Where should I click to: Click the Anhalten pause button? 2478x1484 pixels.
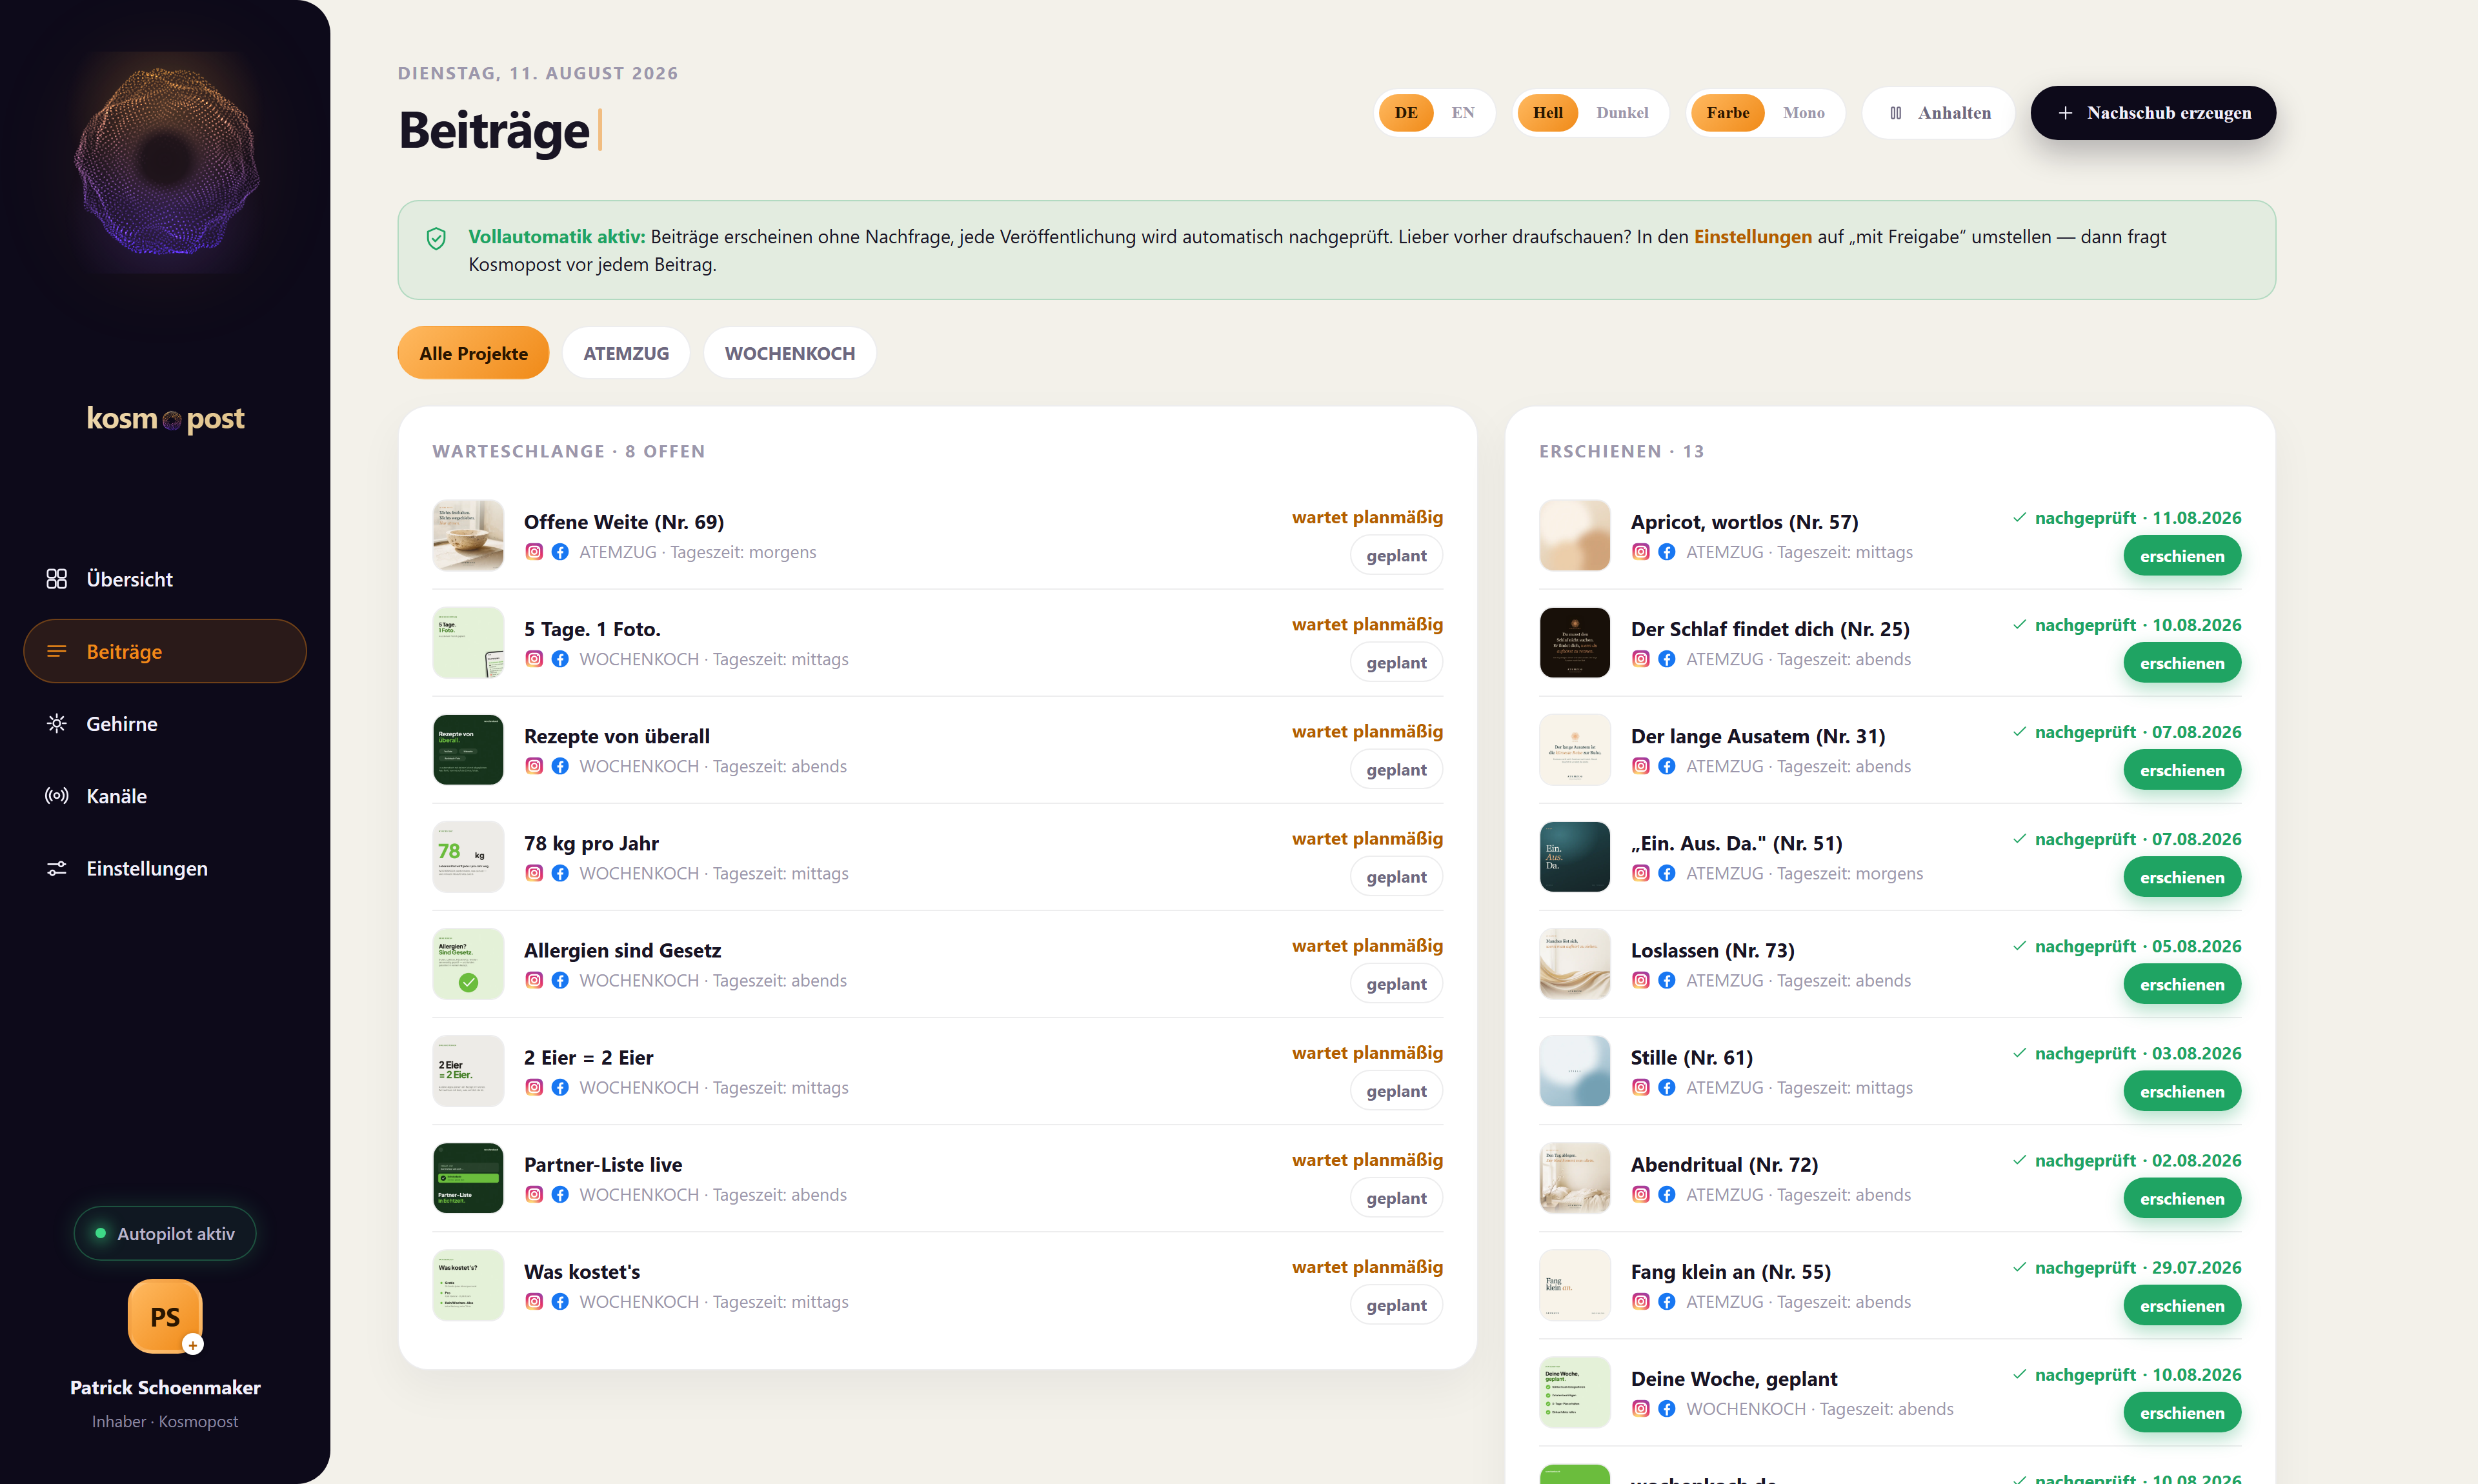(1939, 113)
